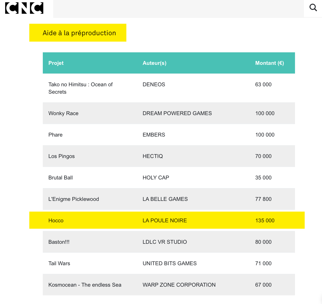Open search with the magnifier icon
This screenshot has height=304, width=322.
(313, 8)
